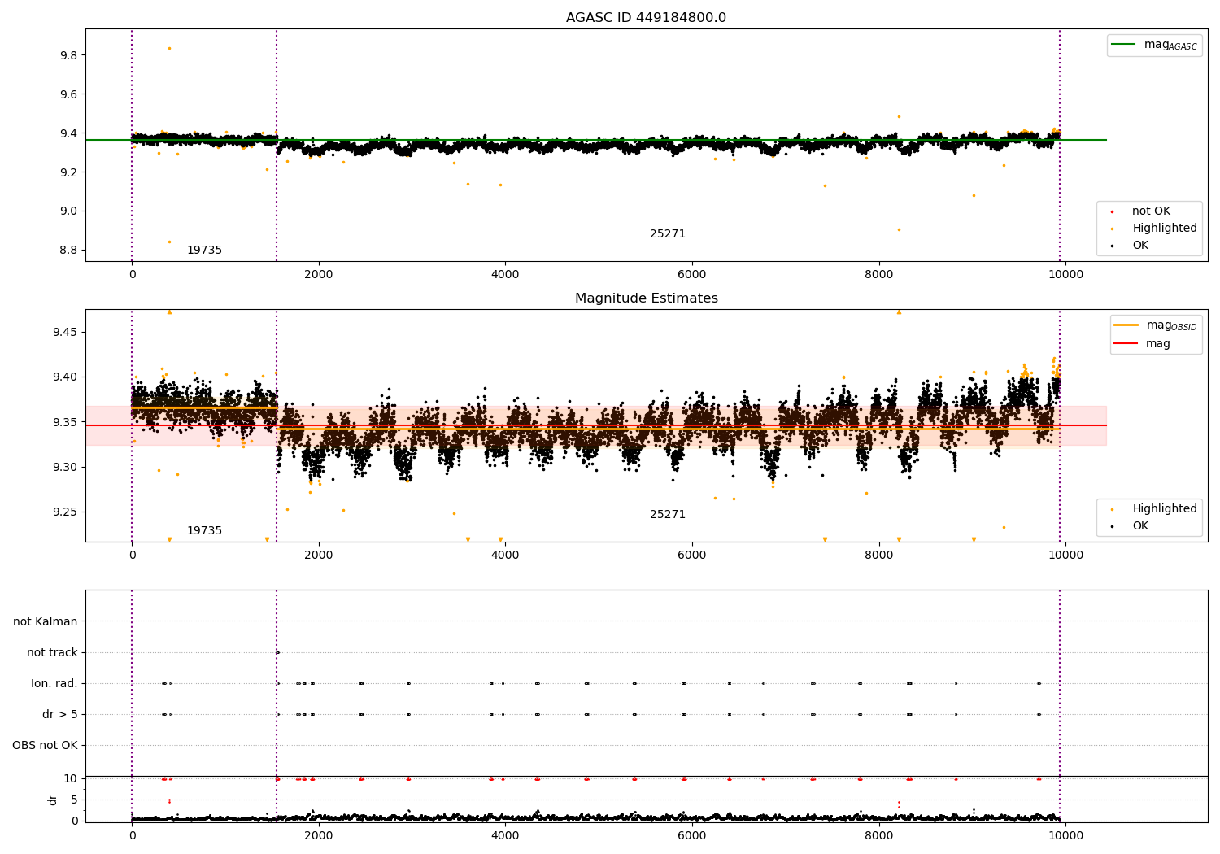Click the 'not Kalman' axis label
The width and height of the screenshot is (1220, 854).
point(46,621)
